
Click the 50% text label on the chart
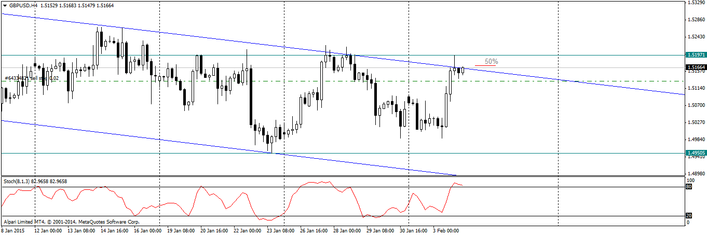(x=491, y=61)
